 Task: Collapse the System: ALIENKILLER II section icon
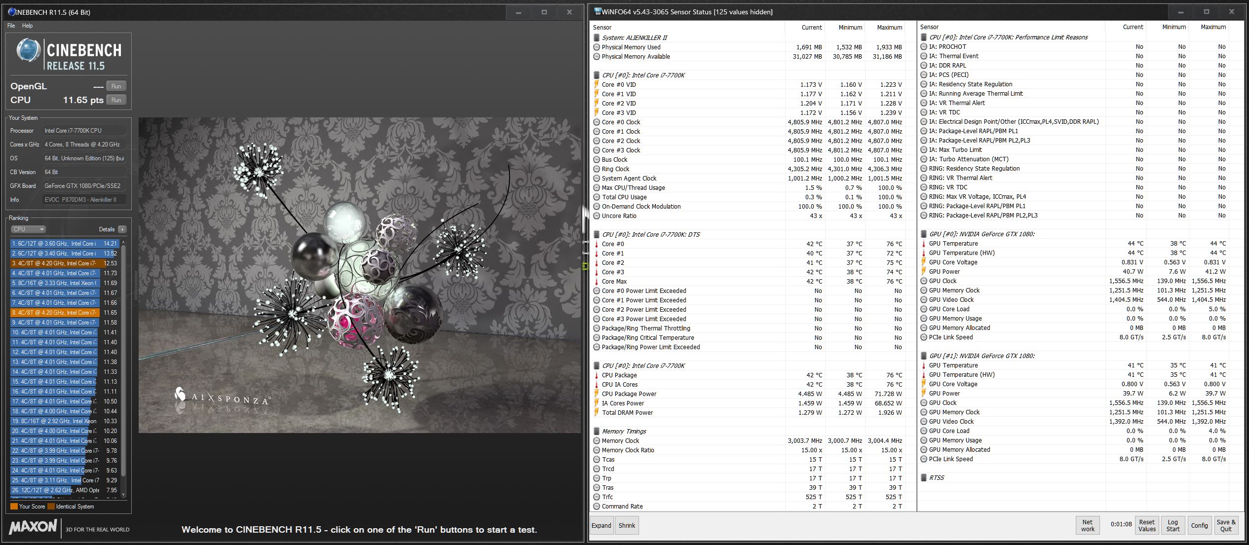(596, 37)
